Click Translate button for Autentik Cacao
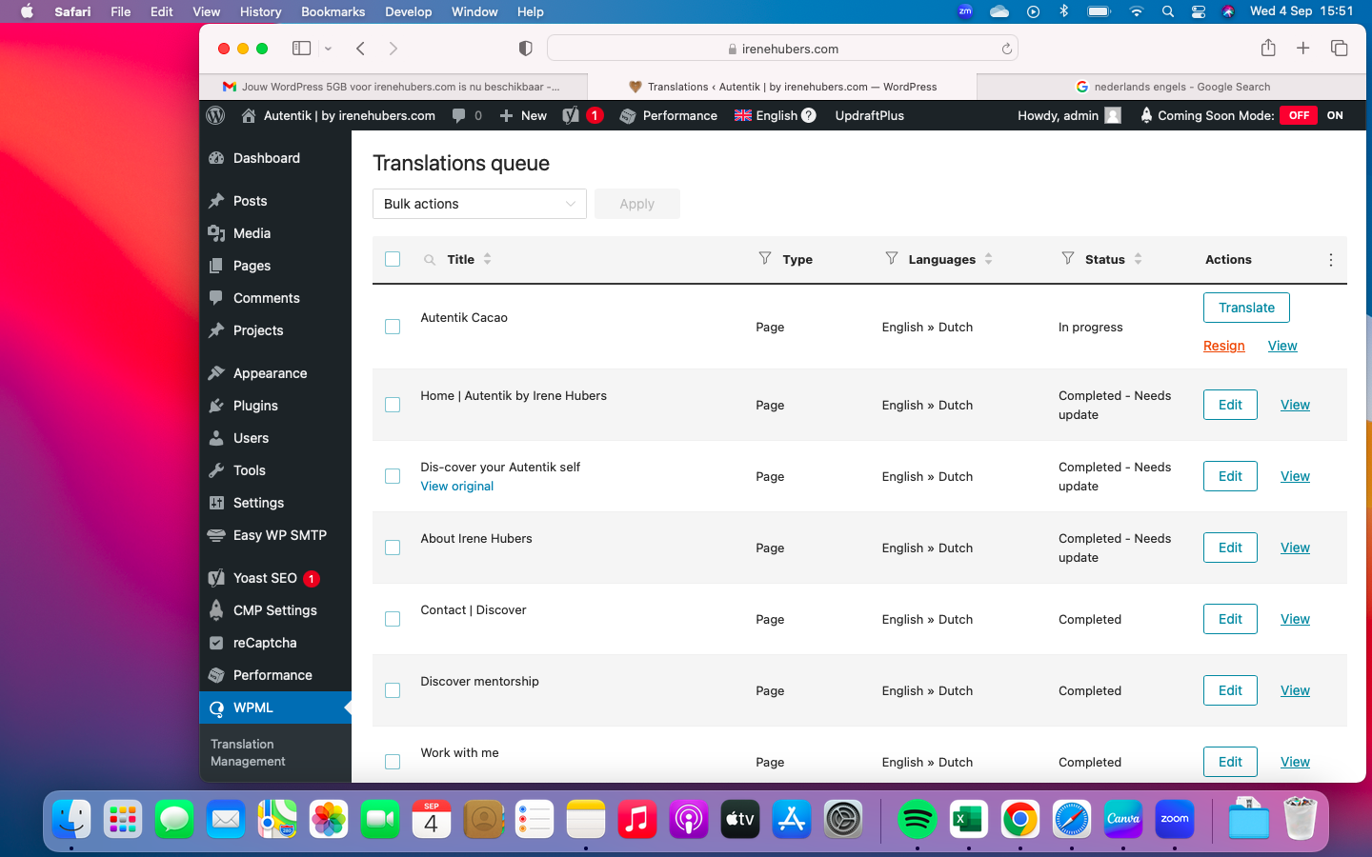Viewport: 1372px width, 857px height. [x=1246, y=308]
